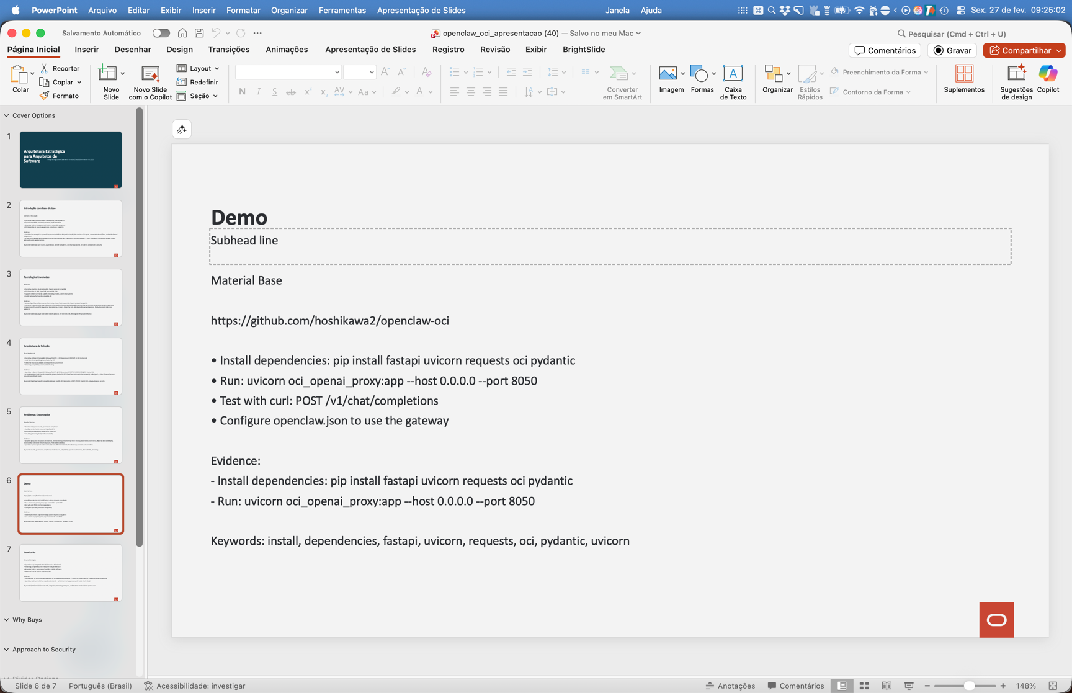This screenshot has width=1072, height=693.
Task: Expand the Why Buys section
Action: click(7, 620)
